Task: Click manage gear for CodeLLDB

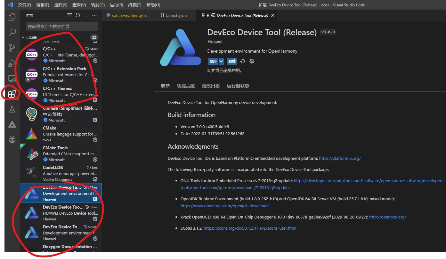Action: pos(95,179)
